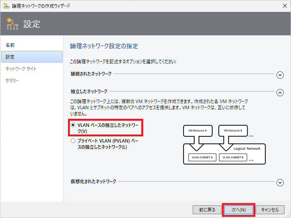Image resolution: width=291 pixels, height=218 pixels.
Task: Close the 論理ネットワークの作成ウィザード window
Action: tap(285, 6)
